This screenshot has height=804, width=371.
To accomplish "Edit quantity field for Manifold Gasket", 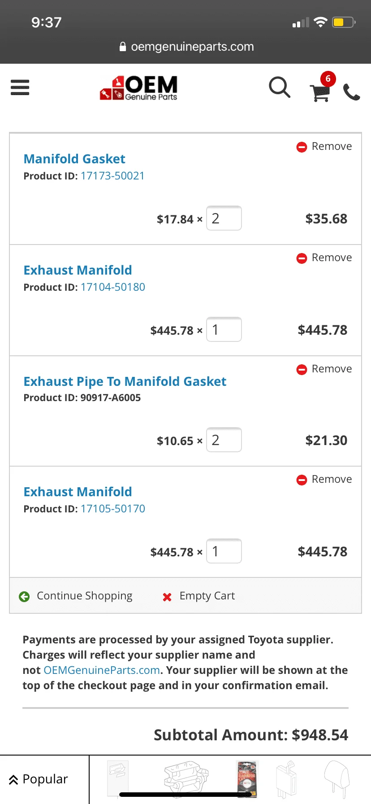I will click(224, 218).
